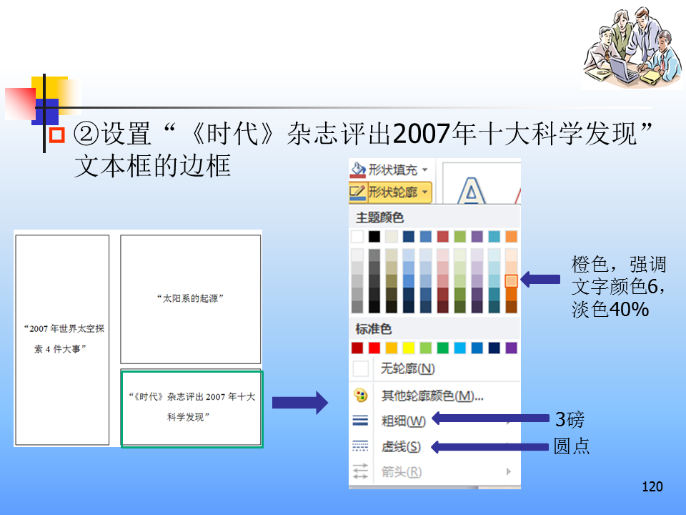
Task: Click the no-outline empty box icon
Action: [360, 369]
